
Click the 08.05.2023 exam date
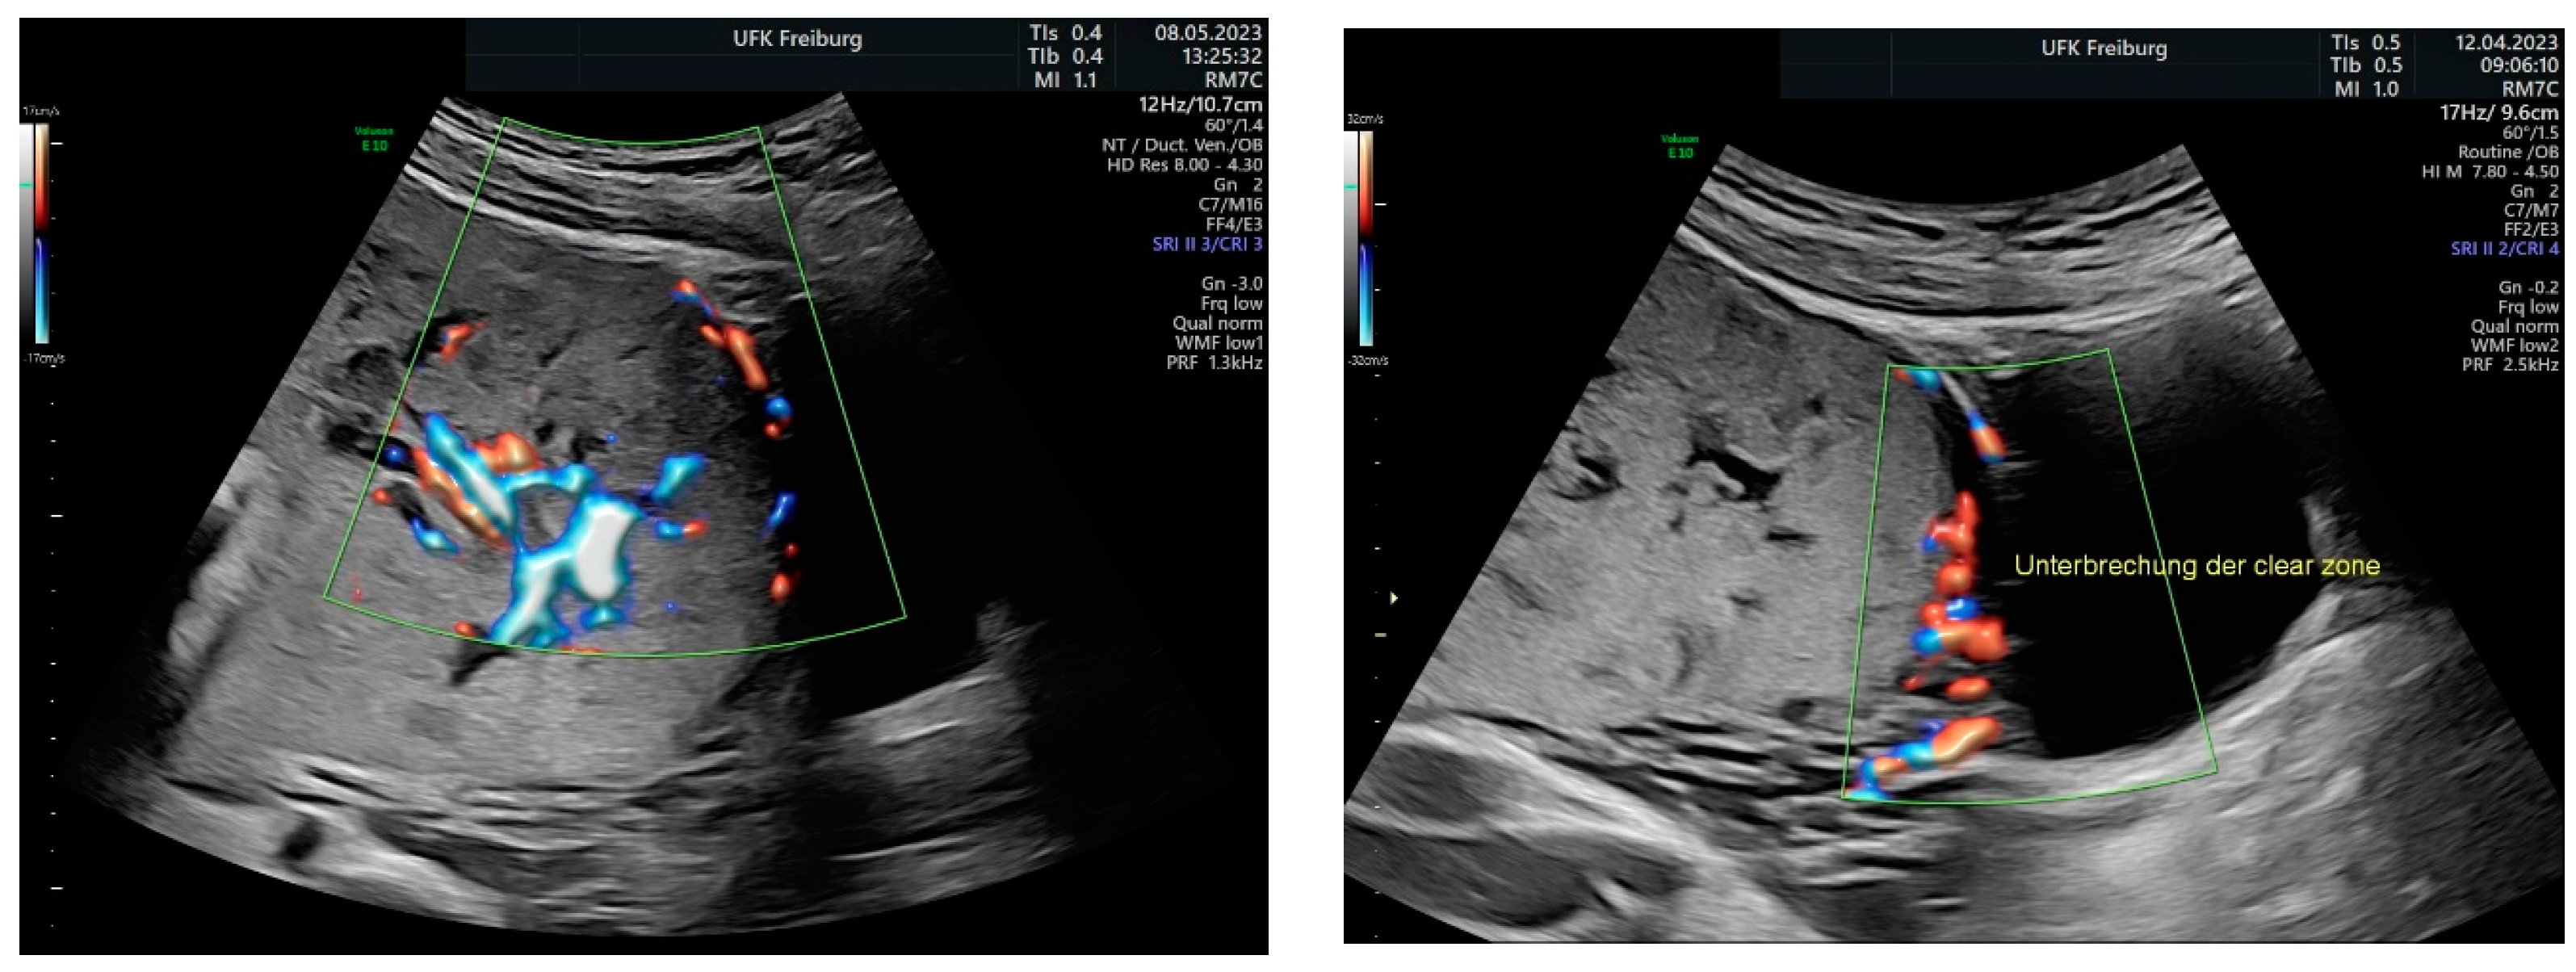tap(1208, 33)
